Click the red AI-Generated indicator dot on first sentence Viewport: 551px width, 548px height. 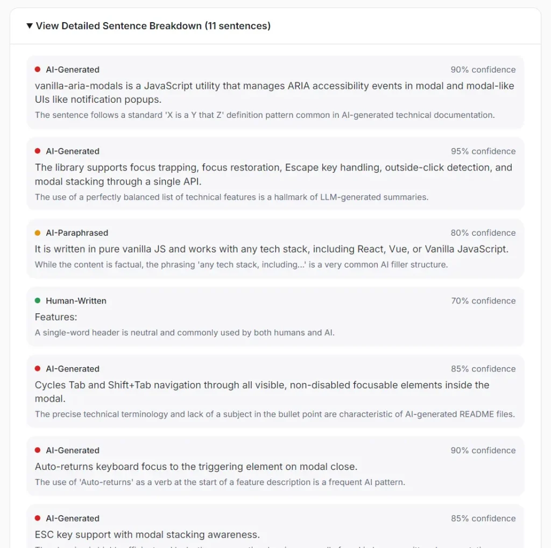(x=37, y=69)
